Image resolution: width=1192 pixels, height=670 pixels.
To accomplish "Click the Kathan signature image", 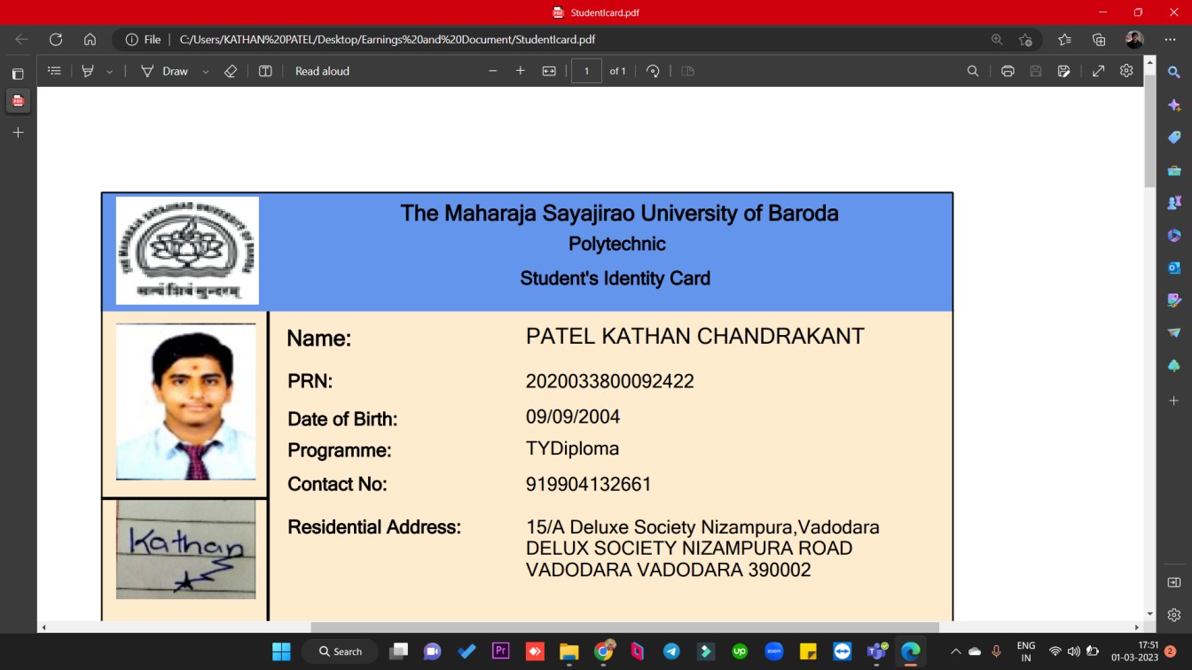I will pyautogui.click(x=185, y=549).
